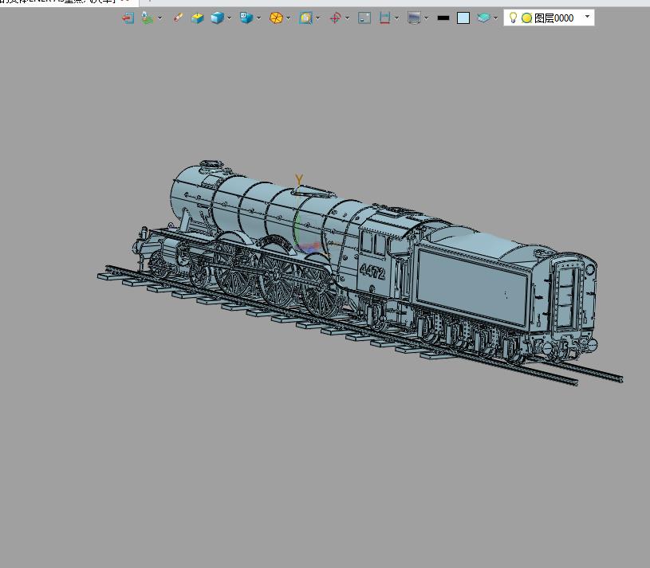Toggle the clipping plane icon near the toolbar right
The height and width of the screenshot is (568, 650).
pos(486,17)
